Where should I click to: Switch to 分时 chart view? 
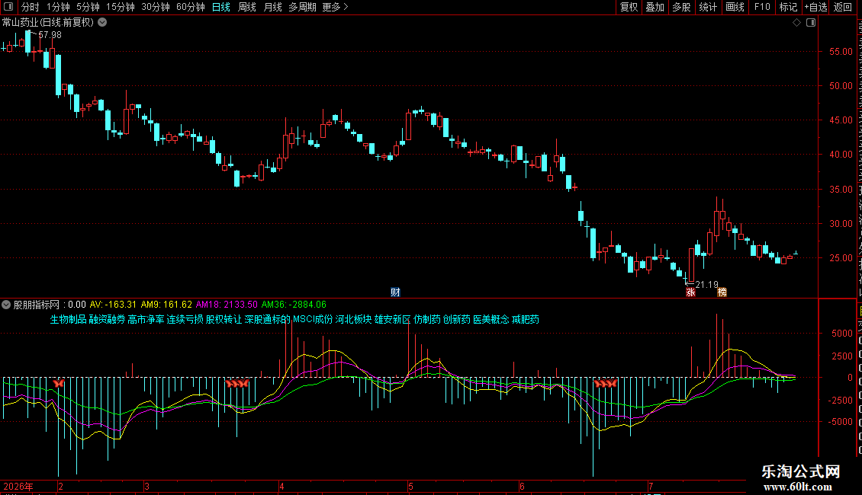click(31, 7)
